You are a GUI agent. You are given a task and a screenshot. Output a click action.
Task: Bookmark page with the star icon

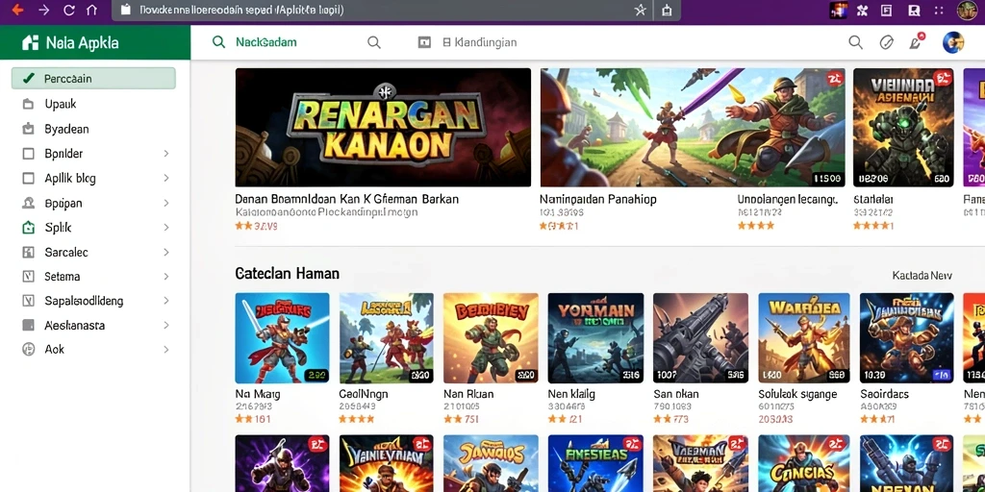click(640, 10)
